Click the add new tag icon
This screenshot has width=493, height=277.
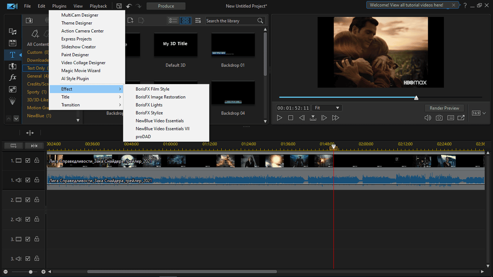pyautogui.click(x=35, y=34)
